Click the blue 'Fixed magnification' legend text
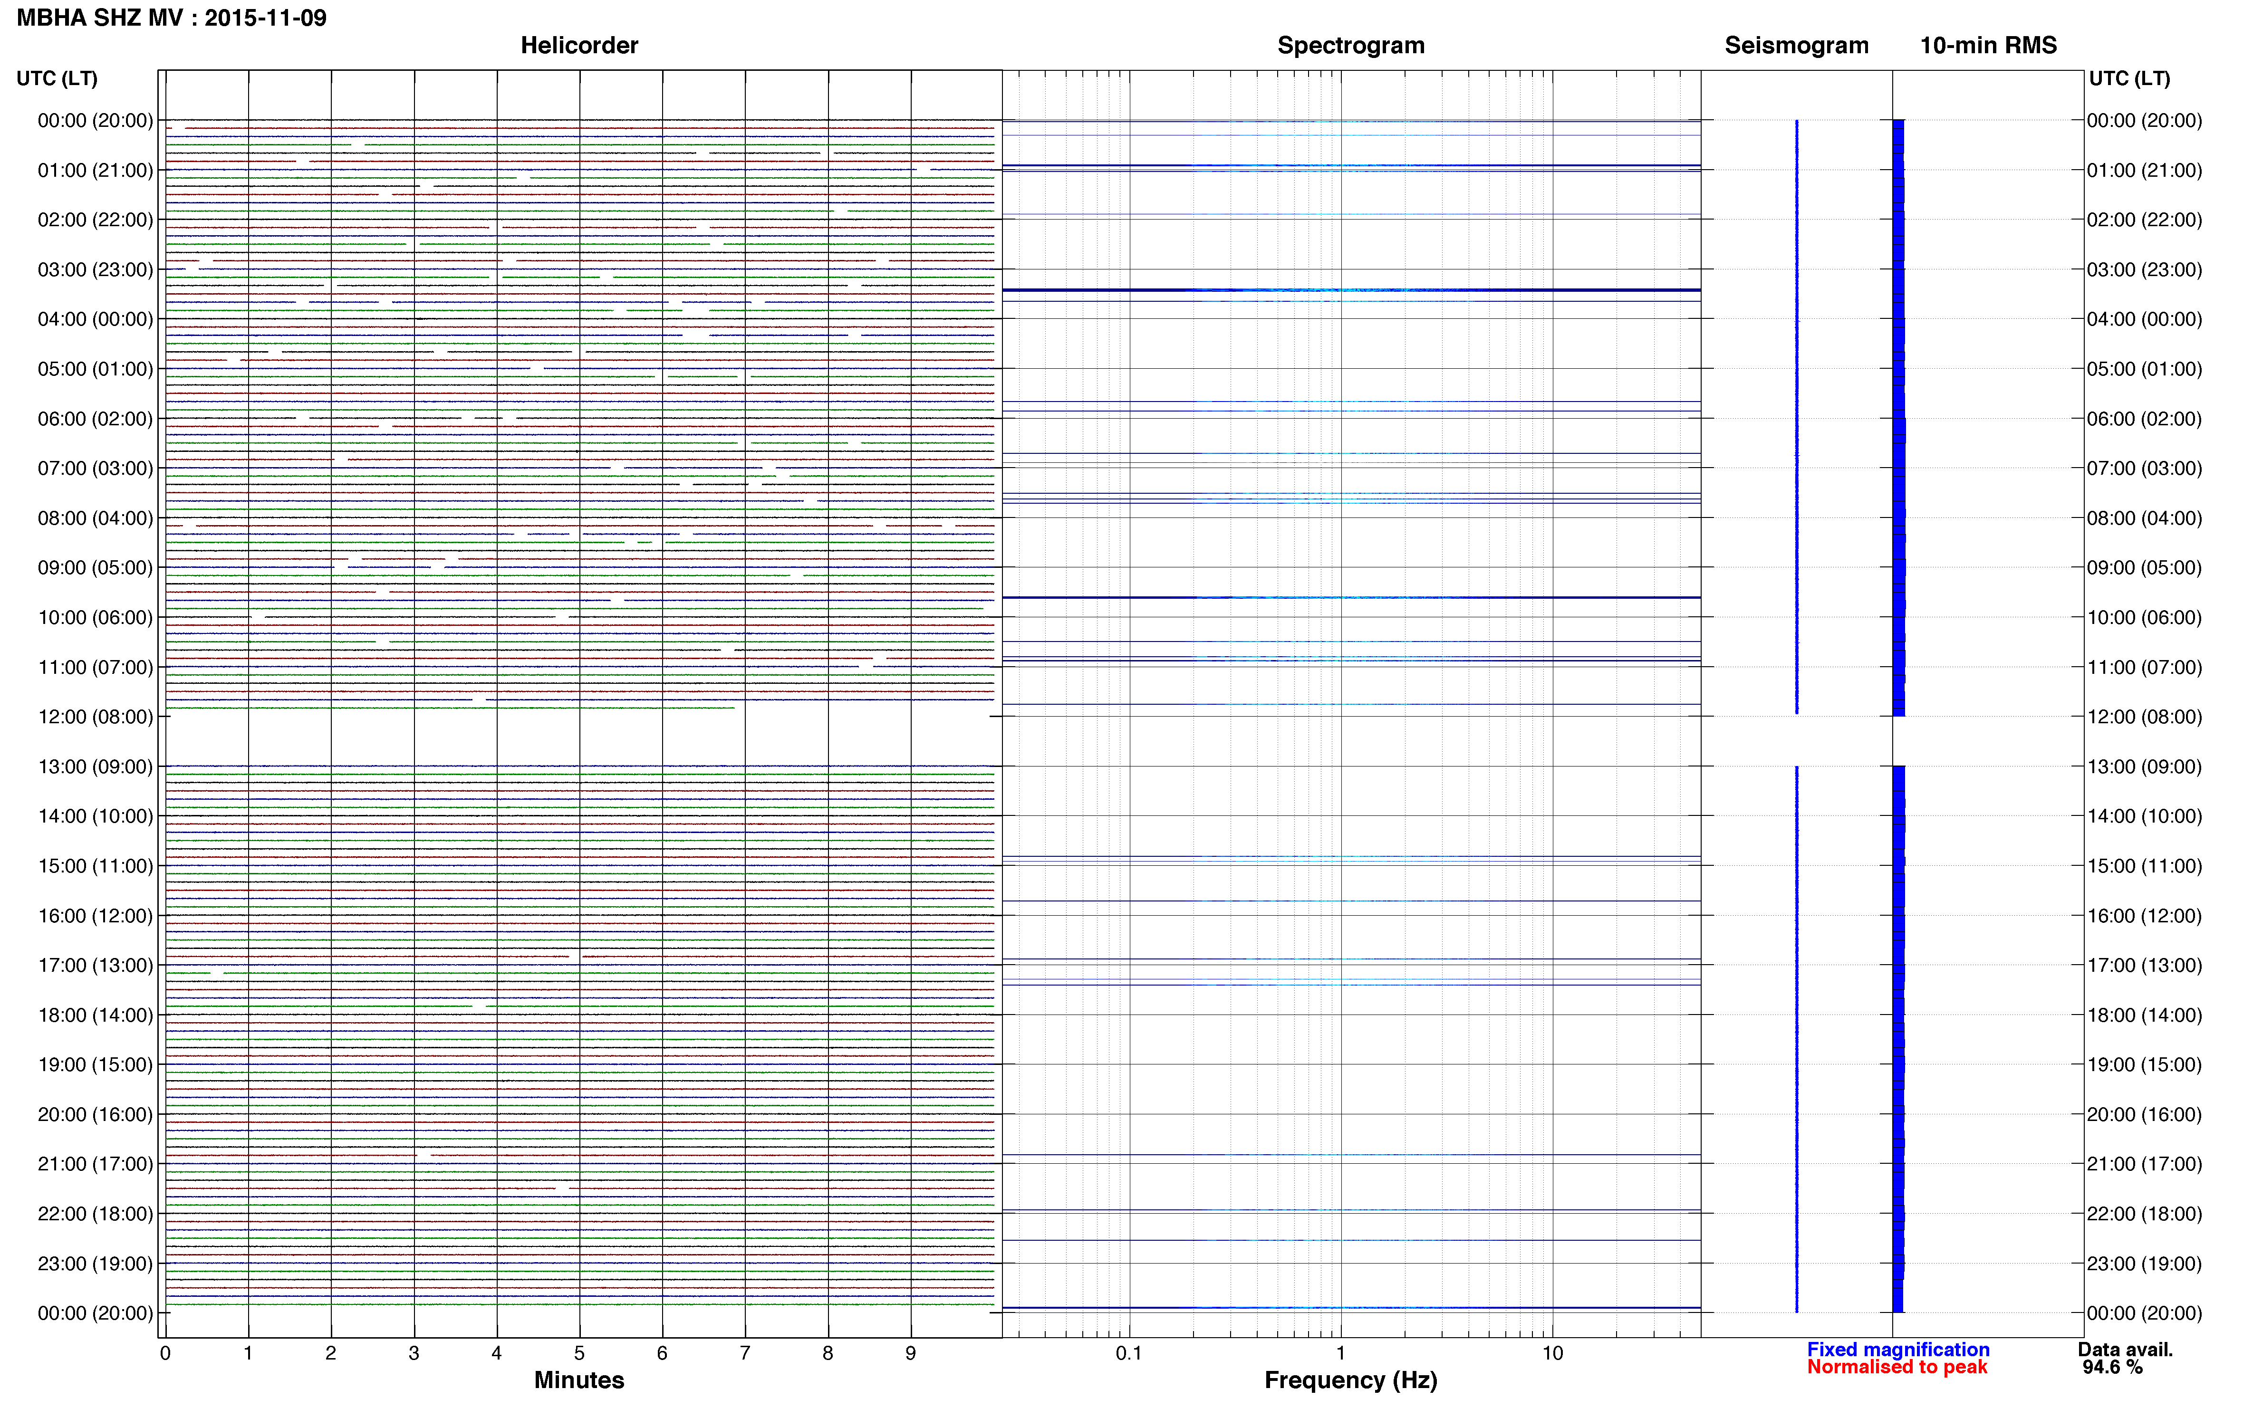This screenshot has width=2253, height=1408. coord(1898,1350)
